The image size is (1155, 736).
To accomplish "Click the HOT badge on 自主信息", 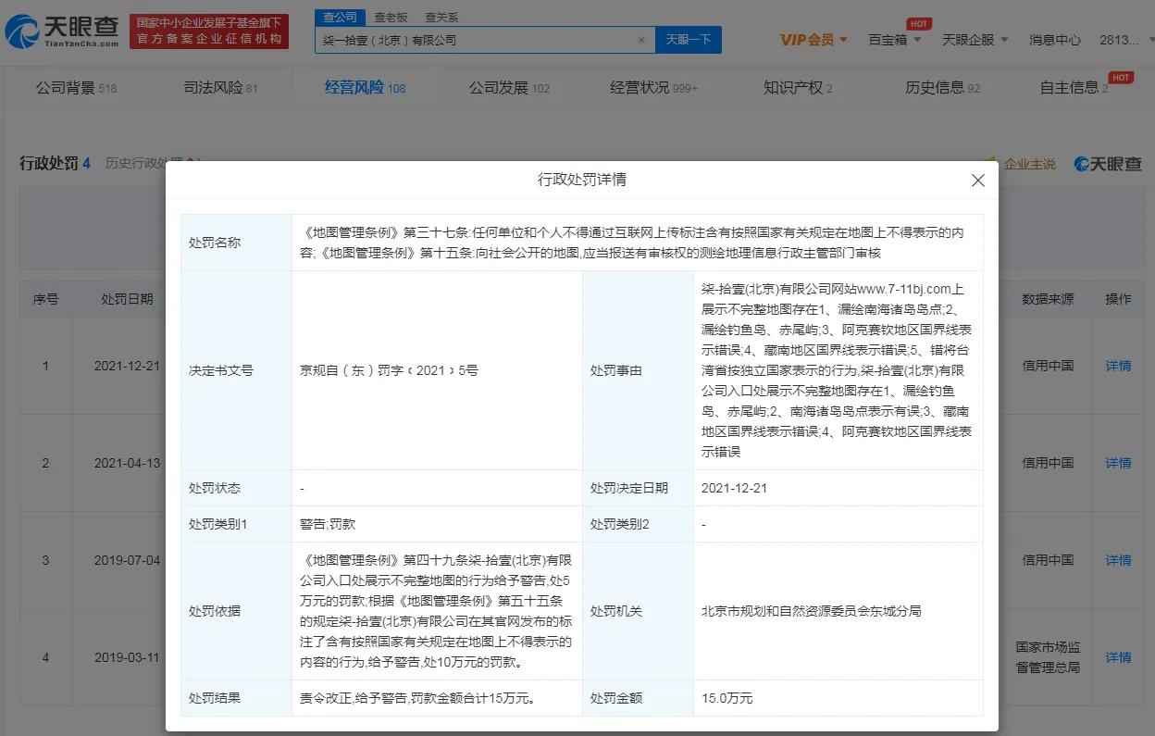I will (x=1121, y=78).
